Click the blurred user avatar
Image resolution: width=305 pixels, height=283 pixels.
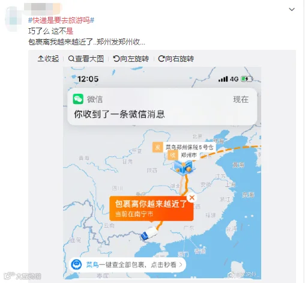(x=13, y=19)
